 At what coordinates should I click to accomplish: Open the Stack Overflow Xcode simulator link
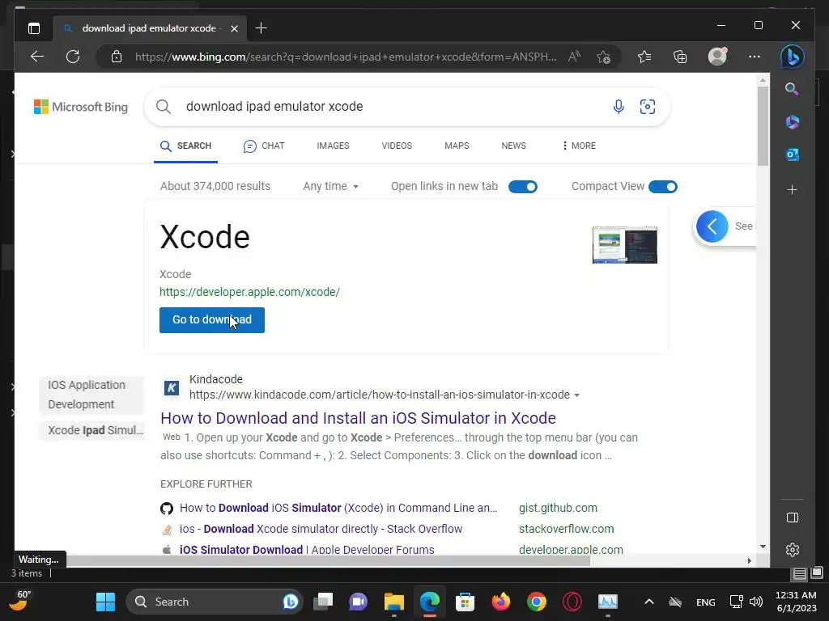[321, 529]
